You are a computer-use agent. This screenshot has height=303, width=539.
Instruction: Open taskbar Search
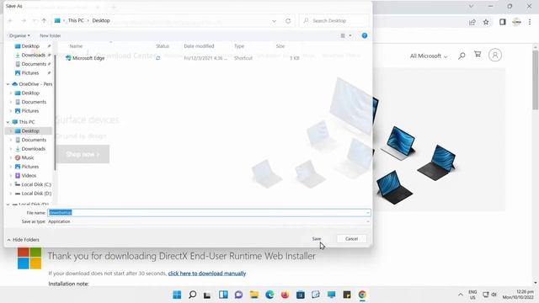(x=193, y=295)
